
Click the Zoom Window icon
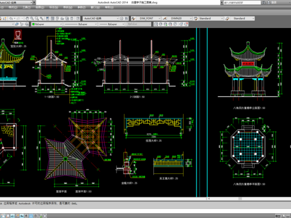coord(37,18)
